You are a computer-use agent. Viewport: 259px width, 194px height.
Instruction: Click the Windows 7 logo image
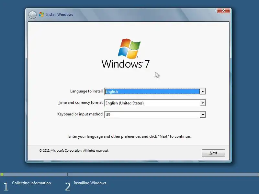click(126, 53)
